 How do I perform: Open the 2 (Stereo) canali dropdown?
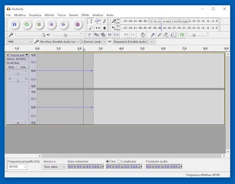(93, 42)
